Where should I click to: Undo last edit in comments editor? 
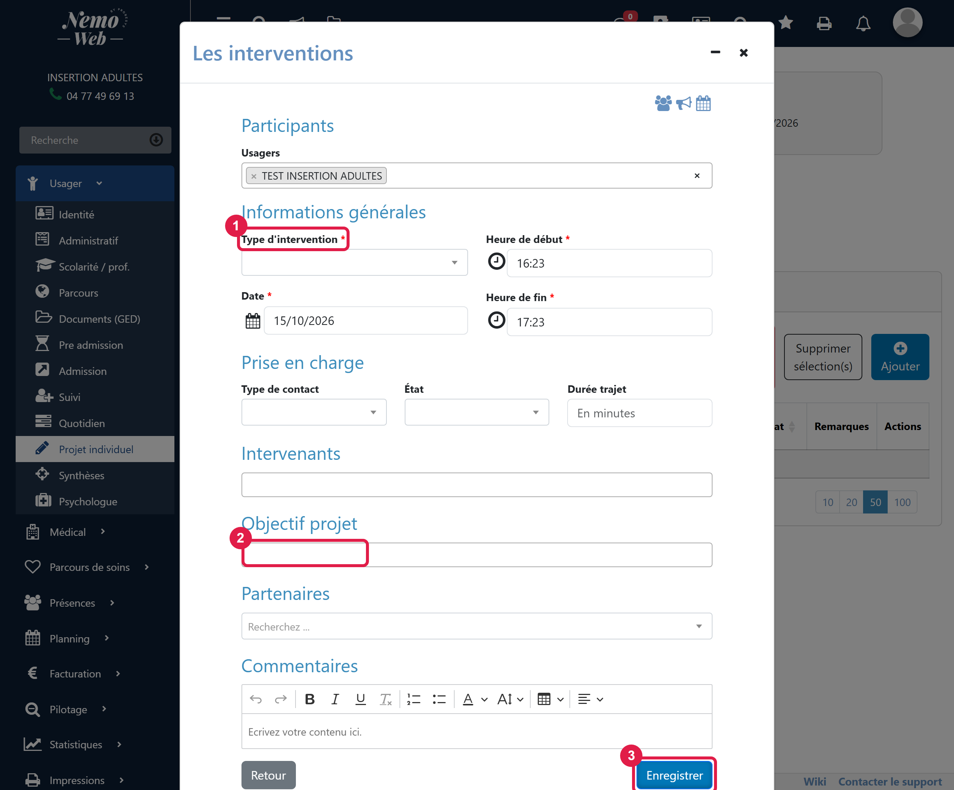(x=256, y=699)
